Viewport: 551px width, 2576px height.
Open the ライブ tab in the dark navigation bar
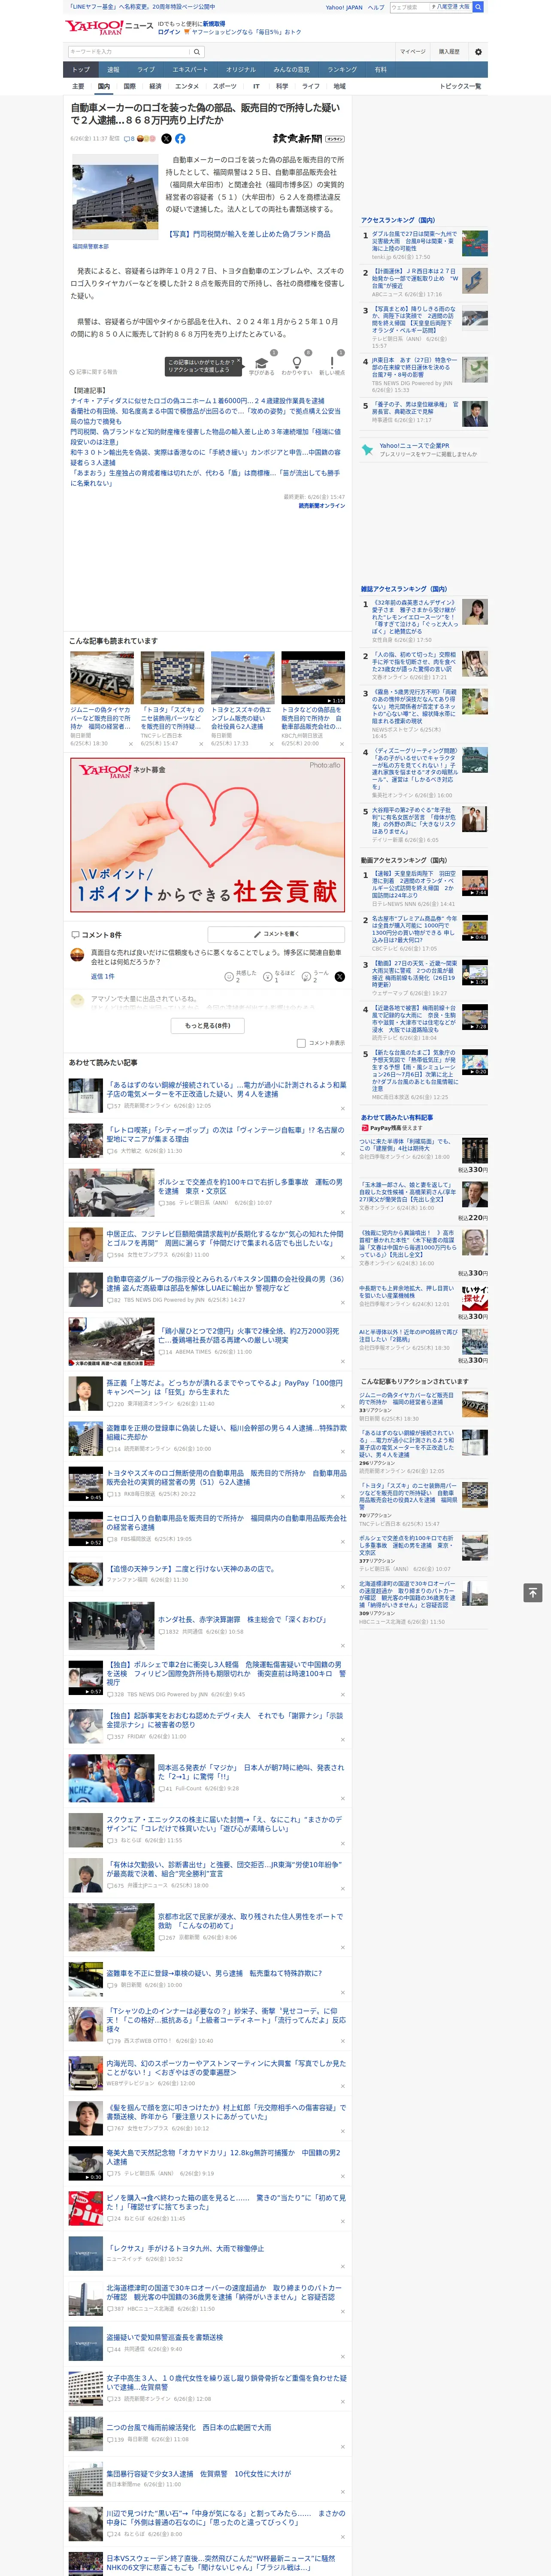click(146, 69)
